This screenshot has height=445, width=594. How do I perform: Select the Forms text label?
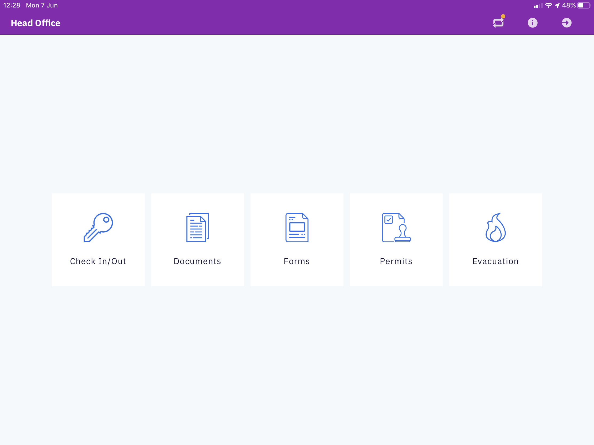(297, 261)
